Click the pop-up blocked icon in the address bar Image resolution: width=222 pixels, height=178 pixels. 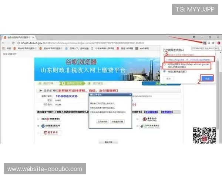click(x=205, y=43)
